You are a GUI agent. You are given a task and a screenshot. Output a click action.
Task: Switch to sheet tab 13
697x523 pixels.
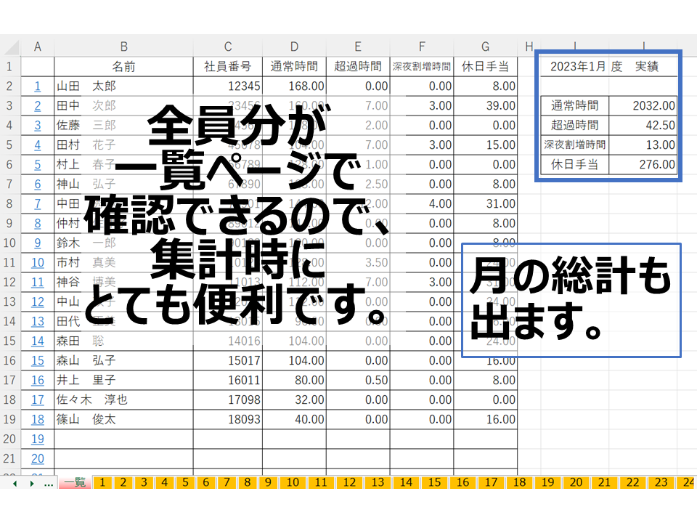click(x=378, y=482)
